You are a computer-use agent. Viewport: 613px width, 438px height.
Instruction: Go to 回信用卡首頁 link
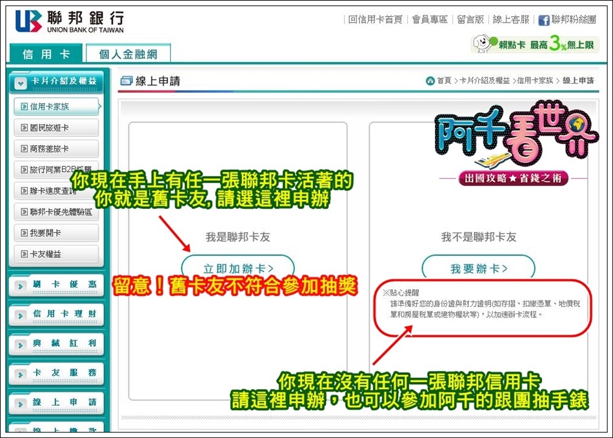[376, 19]
